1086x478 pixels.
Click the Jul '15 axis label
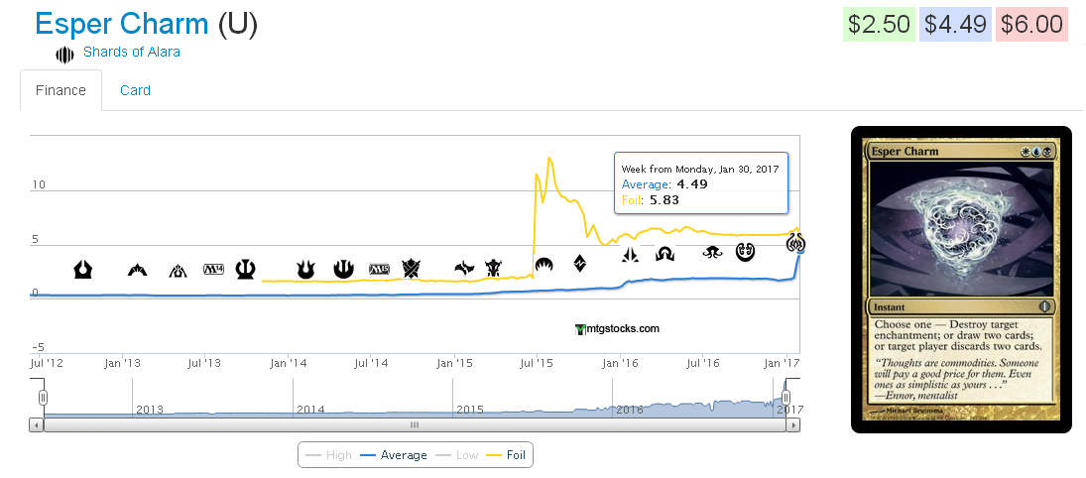tap(537, 362)
